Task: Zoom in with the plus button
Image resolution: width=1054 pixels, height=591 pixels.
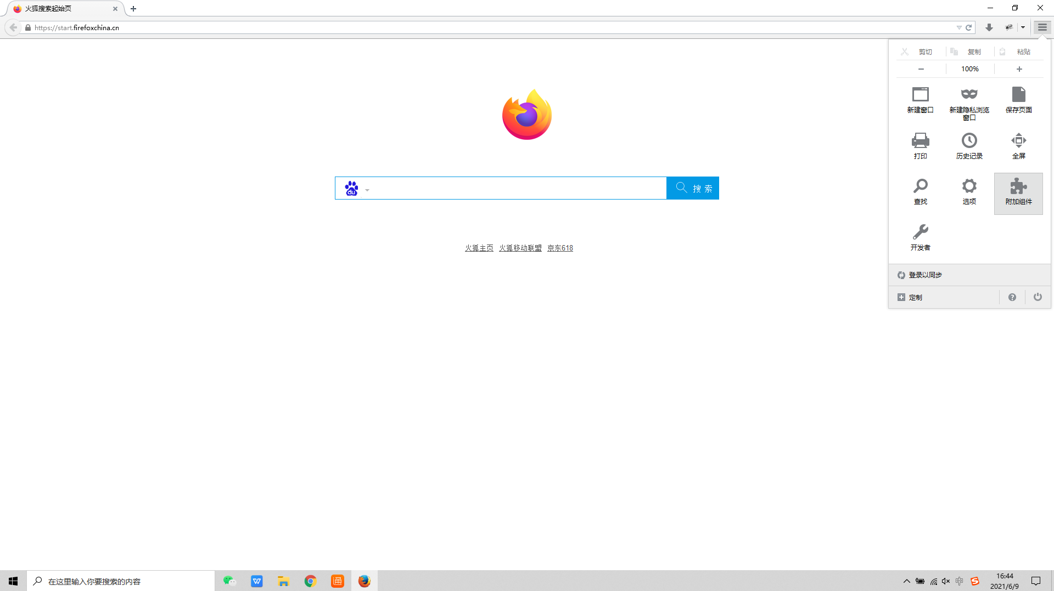Action: click(1019, 69)
